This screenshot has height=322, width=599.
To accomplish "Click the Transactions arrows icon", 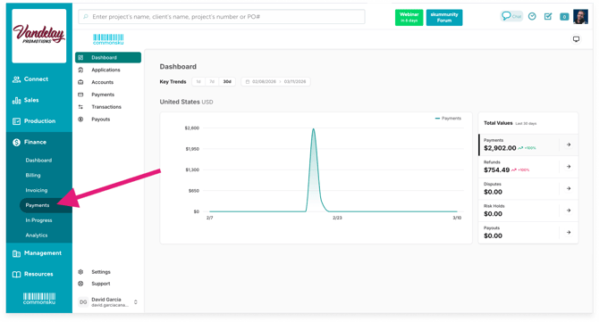I will pyautogui.click(x=80, y=107).
